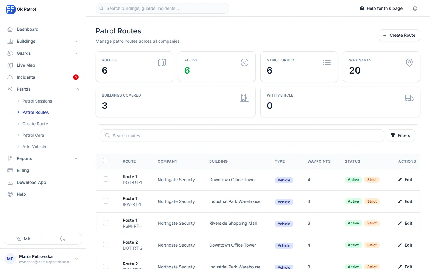This screenshot has width=430, height=269.
Task: Collapse the Patrols sidebar menu
Action: pyautogui.click(x=43, y=89)
